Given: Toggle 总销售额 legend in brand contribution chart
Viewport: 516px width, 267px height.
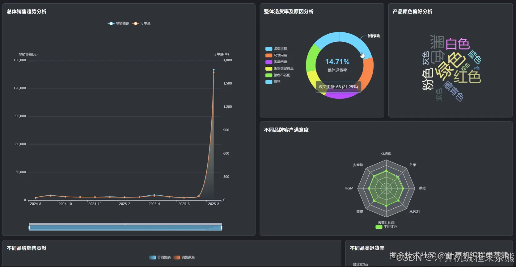Looking at the screenshot, I should click(160, 257).
